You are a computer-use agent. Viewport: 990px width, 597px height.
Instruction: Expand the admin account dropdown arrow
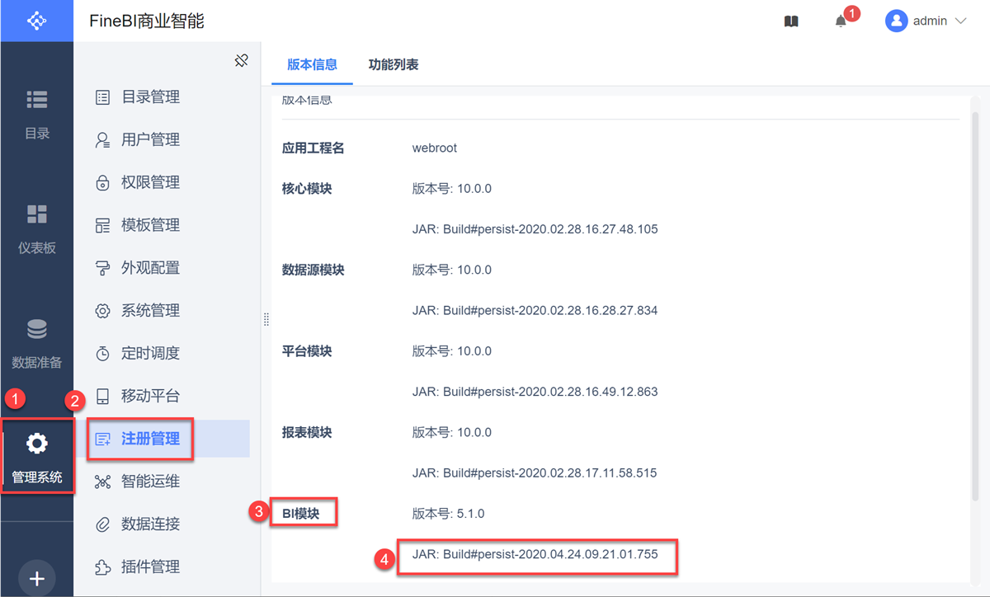click(x=959, y=21)
